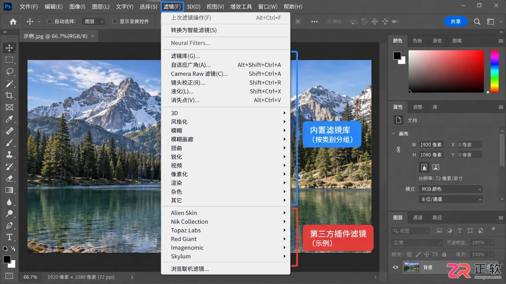Toggle width-height link in canvas properties

click(x=398, y=150)
